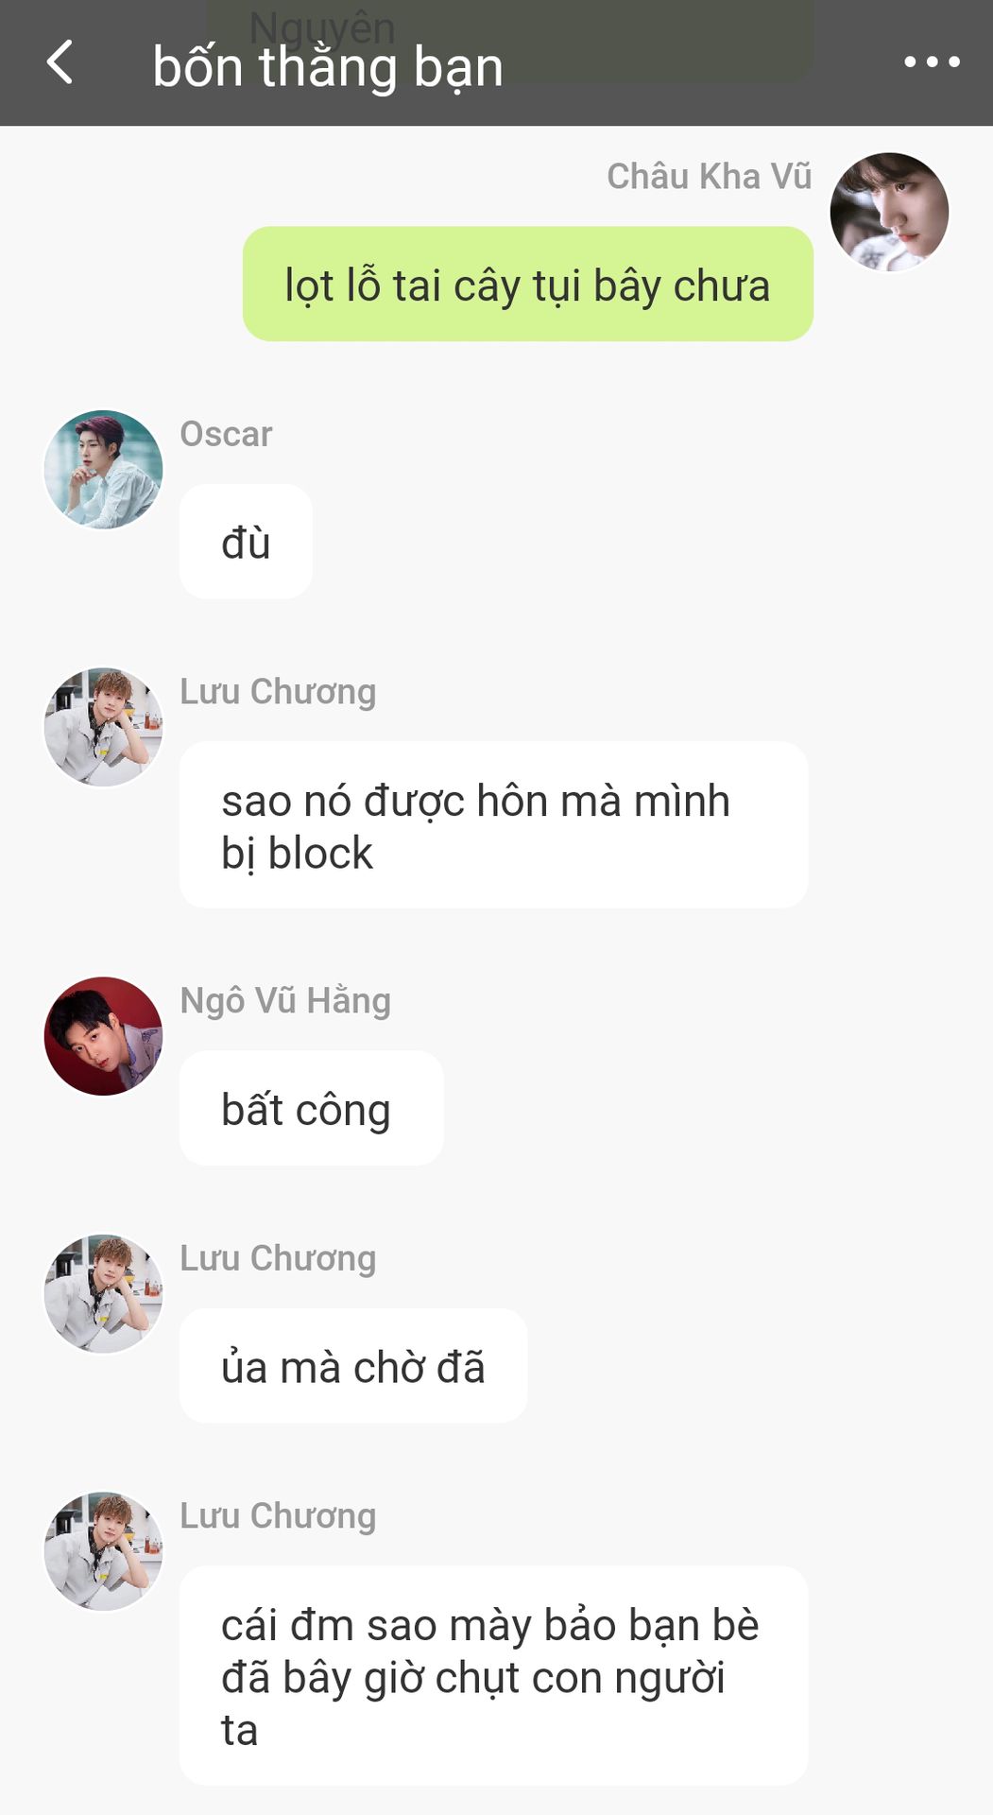Select the 'cái đm sao mày' message
Image resolution: width=993 pixels, height=1815 pixels.
pyautogui.click(x=493, y=1676)
